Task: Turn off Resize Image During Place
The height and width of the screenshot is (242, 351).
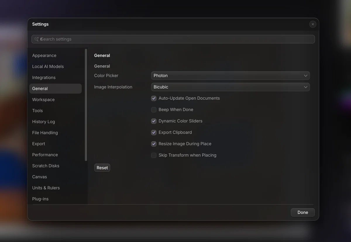Action: (x=154, y=144)
